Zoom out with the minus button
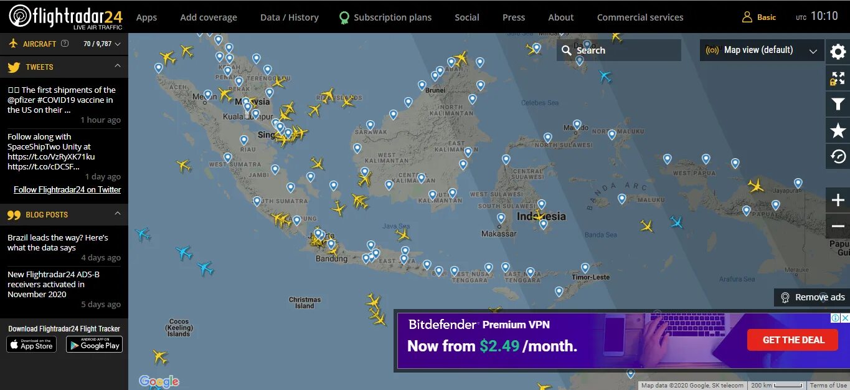 pyautogui.click(x=838, y=226)
